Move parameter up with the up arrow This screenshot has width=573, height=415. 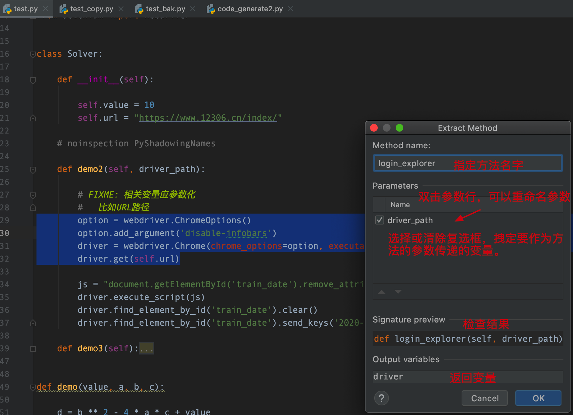(x=382, y=292)
